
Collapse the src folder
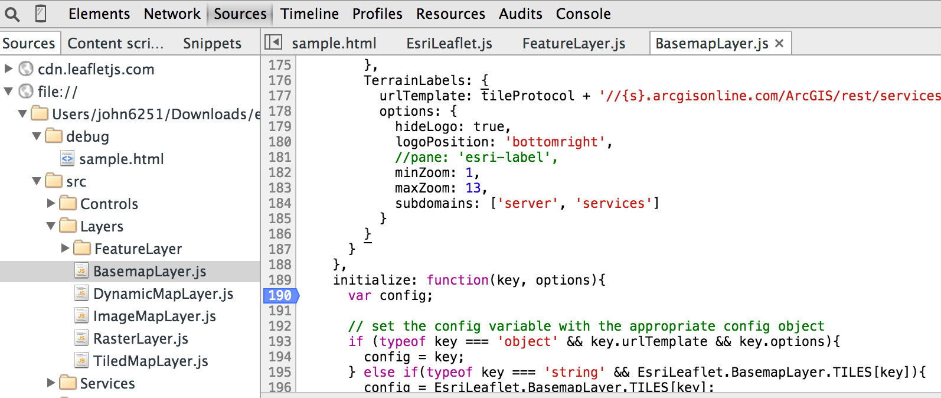(37, 181)
